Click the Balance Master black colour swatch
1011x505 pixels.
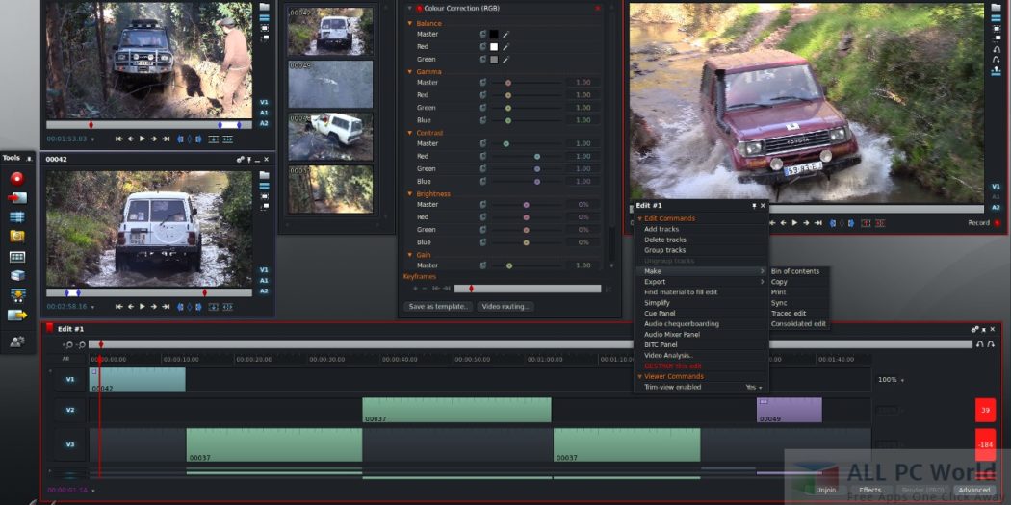pos(494,34)
